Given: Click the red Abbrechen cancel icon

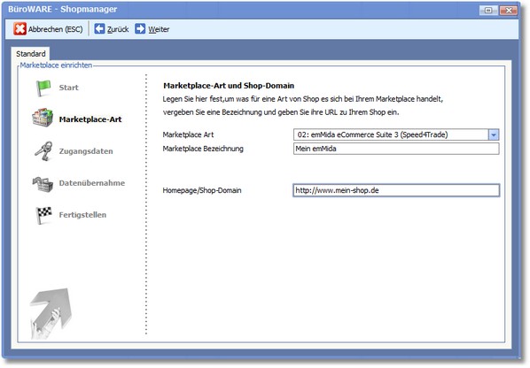Looking at the screenshot, I should (19, 29).
